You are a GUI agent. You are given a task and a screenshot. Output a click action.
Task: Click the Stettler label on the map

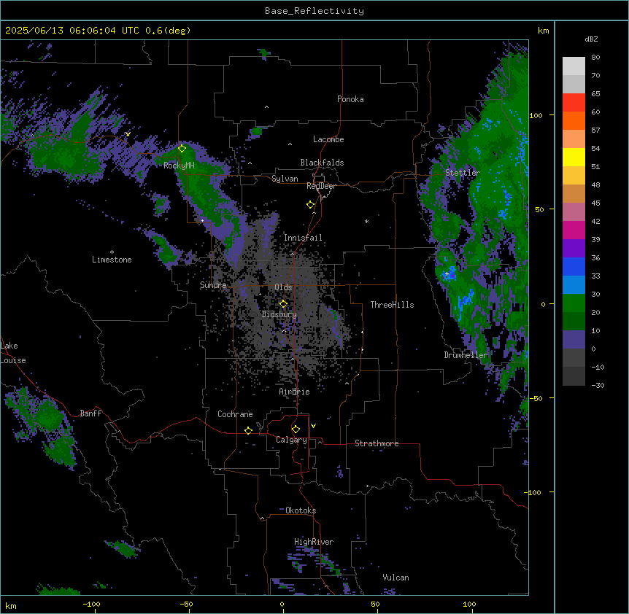463,173
